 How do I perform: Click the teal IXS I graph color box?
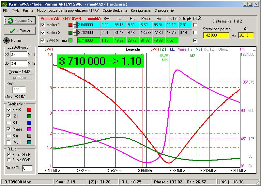coord(29,142)
